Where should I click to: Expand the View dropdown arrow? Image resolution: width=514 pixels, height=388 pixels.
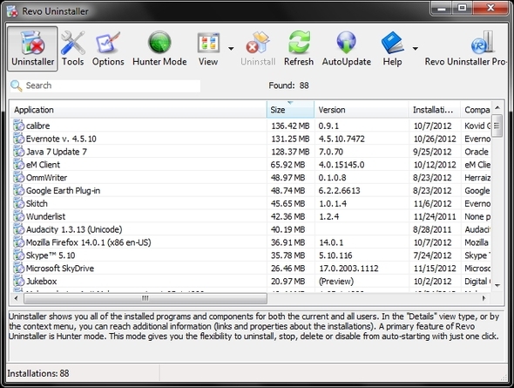pyautogui.click(x=231, y=49)
